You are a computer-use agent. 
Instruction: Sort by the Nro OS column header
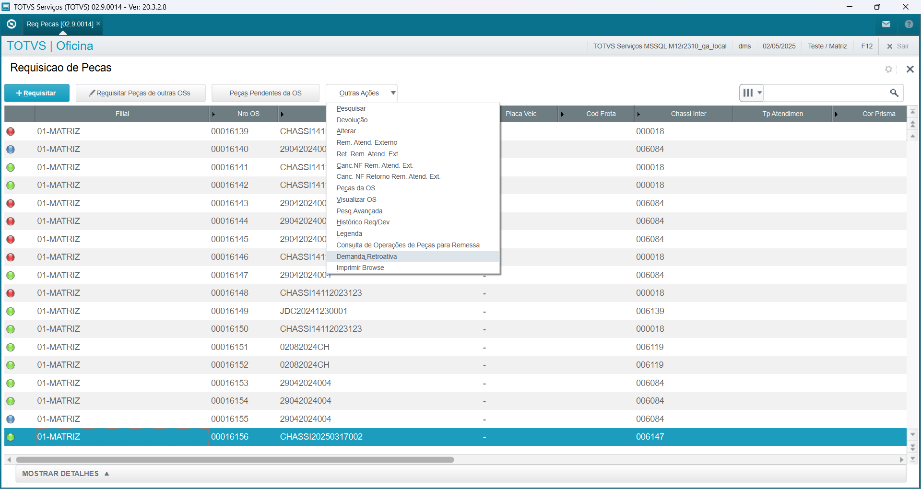pos(248,114)
